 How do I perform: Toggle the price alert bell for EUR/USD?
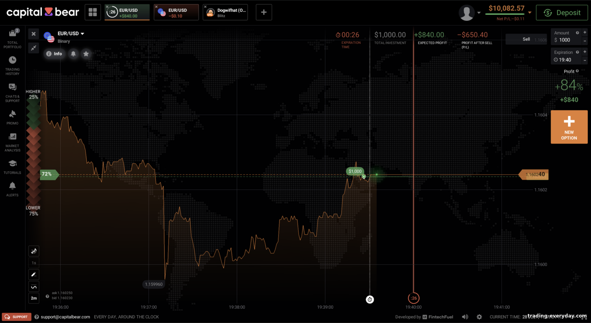tap(73, 54)
